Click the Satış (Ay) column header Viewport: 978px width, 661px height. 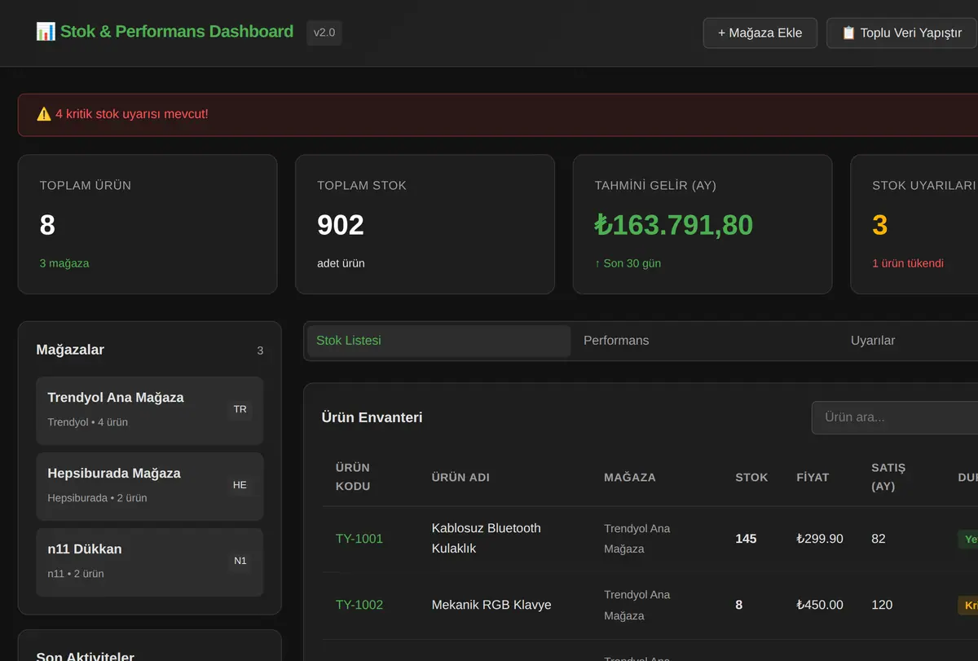point(888,477)
